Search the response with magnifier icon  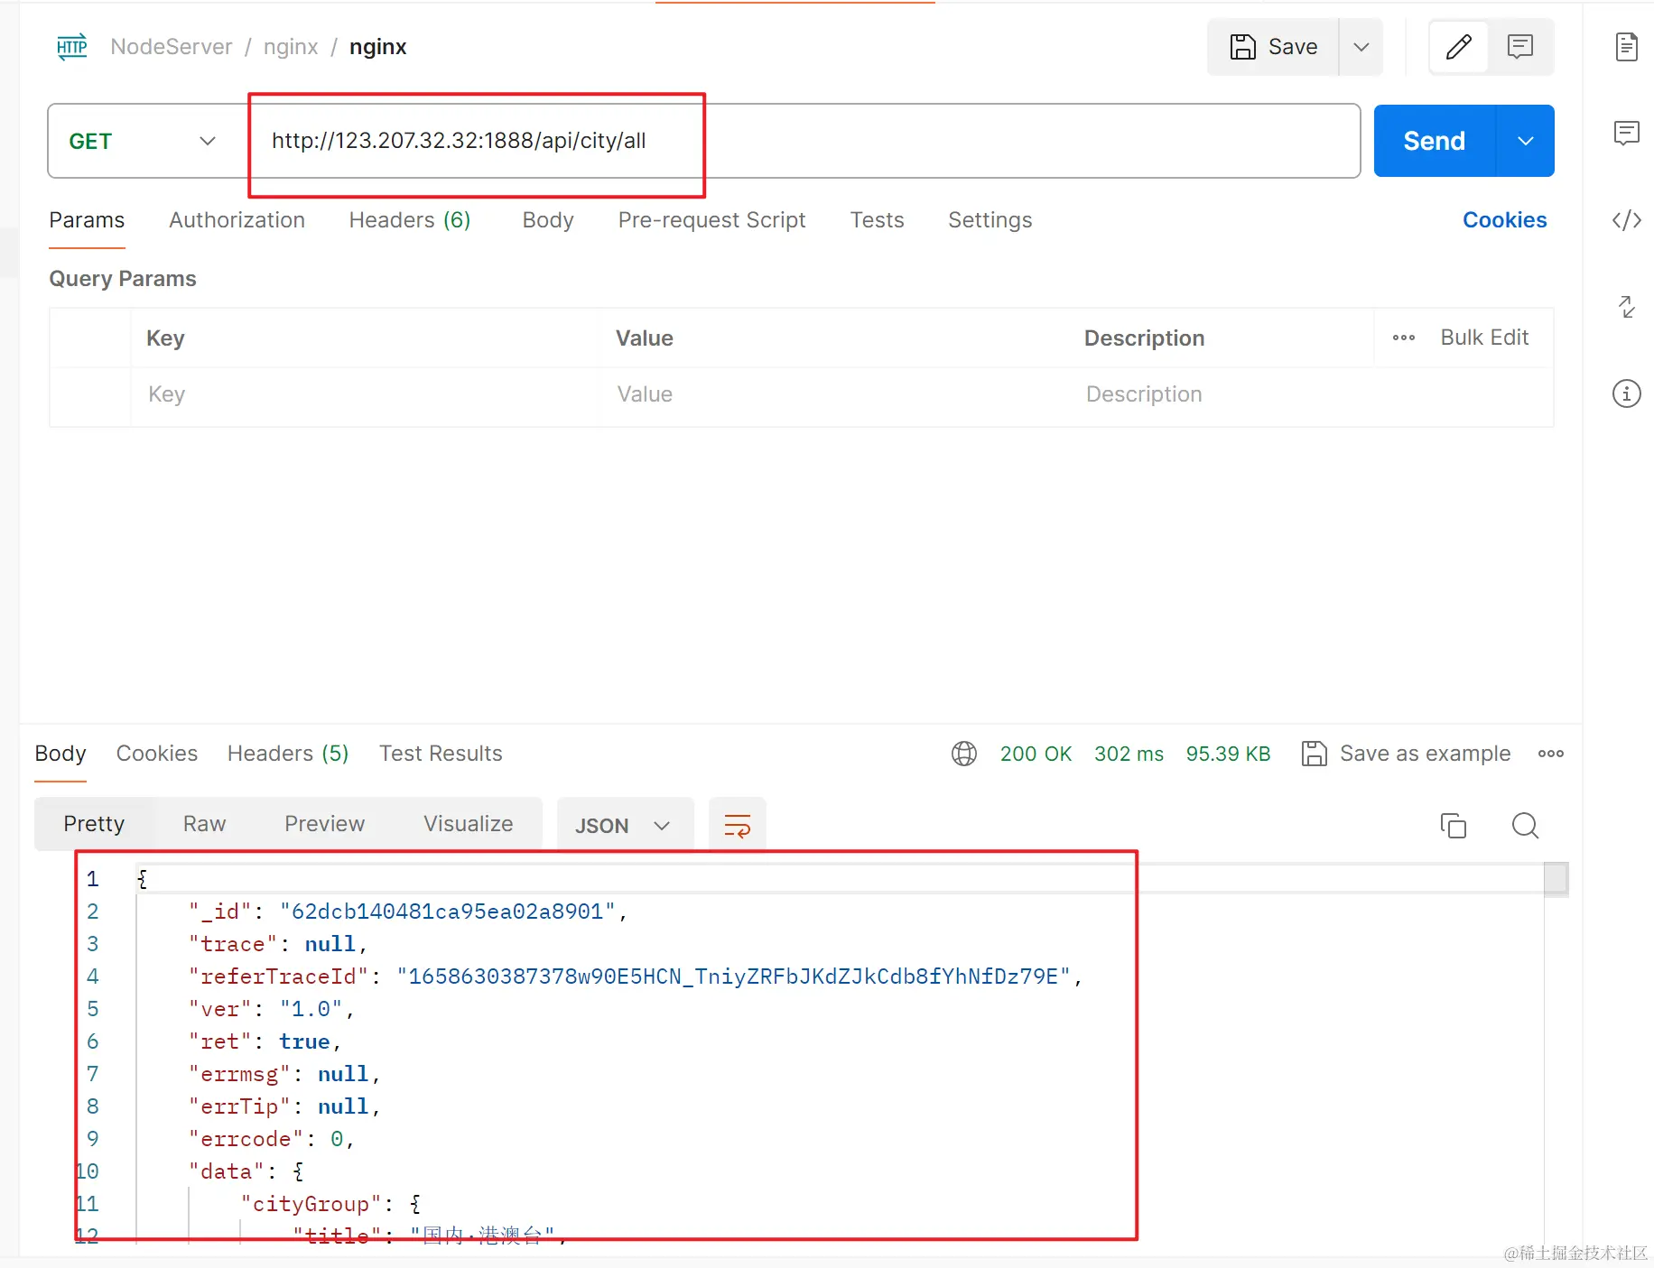tap(1526, 826)
